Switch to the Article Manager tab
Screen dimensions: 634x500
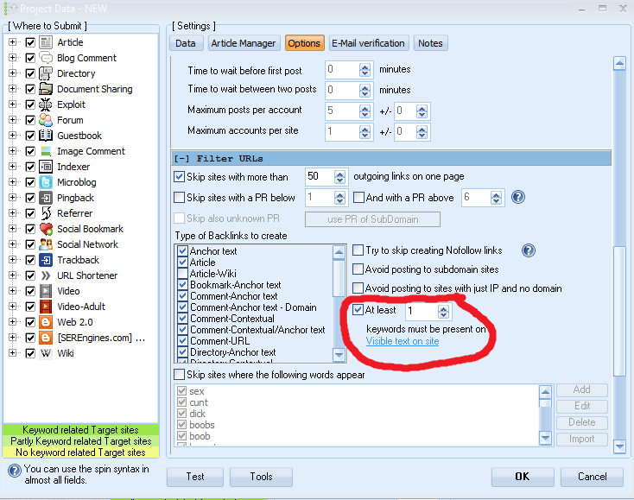(x=244, y=43)
